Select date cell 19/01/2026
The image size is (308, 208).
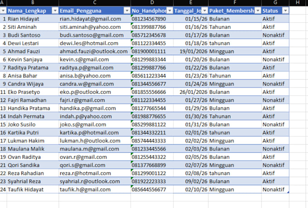(x=191, y=51)
